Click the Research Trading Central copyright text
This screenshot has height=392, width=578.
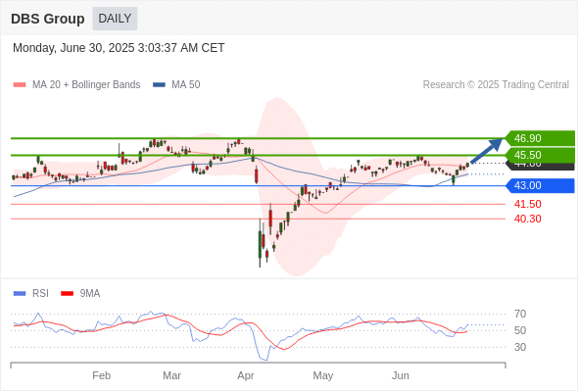click(x=496, y=85)
